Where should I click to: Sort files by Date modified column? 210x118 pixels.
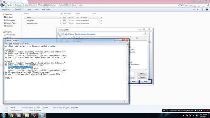point(65,13)
